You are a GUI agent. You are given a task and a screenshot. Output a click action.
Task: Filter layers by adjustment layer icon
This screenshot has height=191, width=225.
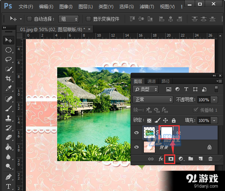pos(177,89)
